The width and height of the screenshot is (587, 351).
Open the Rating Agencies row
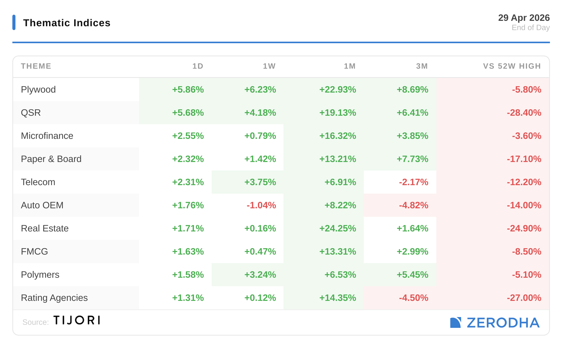click(54, 298)
